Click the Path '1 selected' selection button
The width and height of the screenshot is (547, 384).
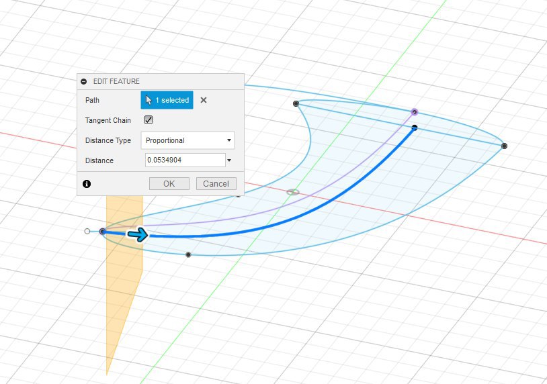click(x=167, y=100)
